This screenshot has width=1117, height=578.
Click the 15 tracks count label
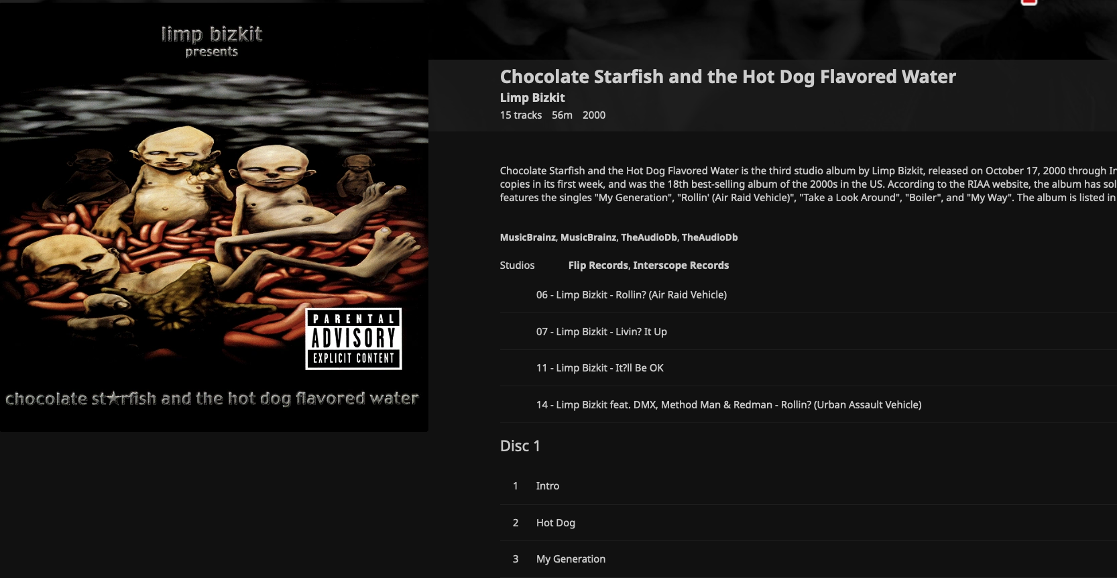521,115
